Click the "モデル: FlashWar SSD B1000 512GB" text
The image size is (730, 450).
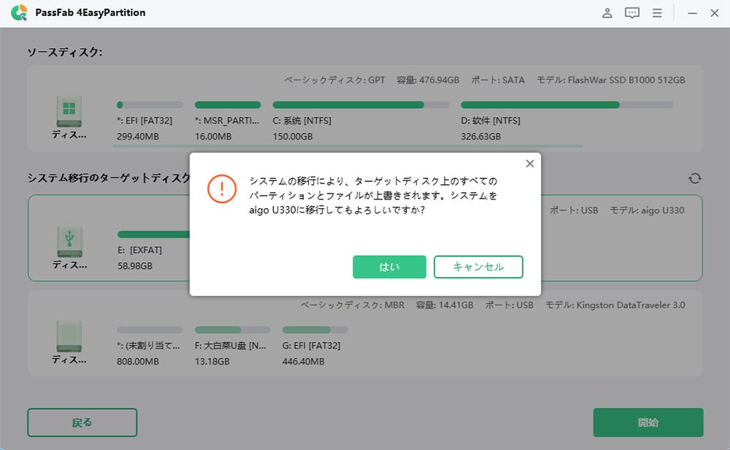(611, 80)
